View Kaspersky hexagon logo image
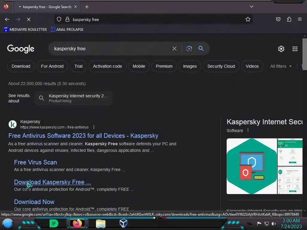Viewport: 307px width, 230px height. (x=252, y=166)
